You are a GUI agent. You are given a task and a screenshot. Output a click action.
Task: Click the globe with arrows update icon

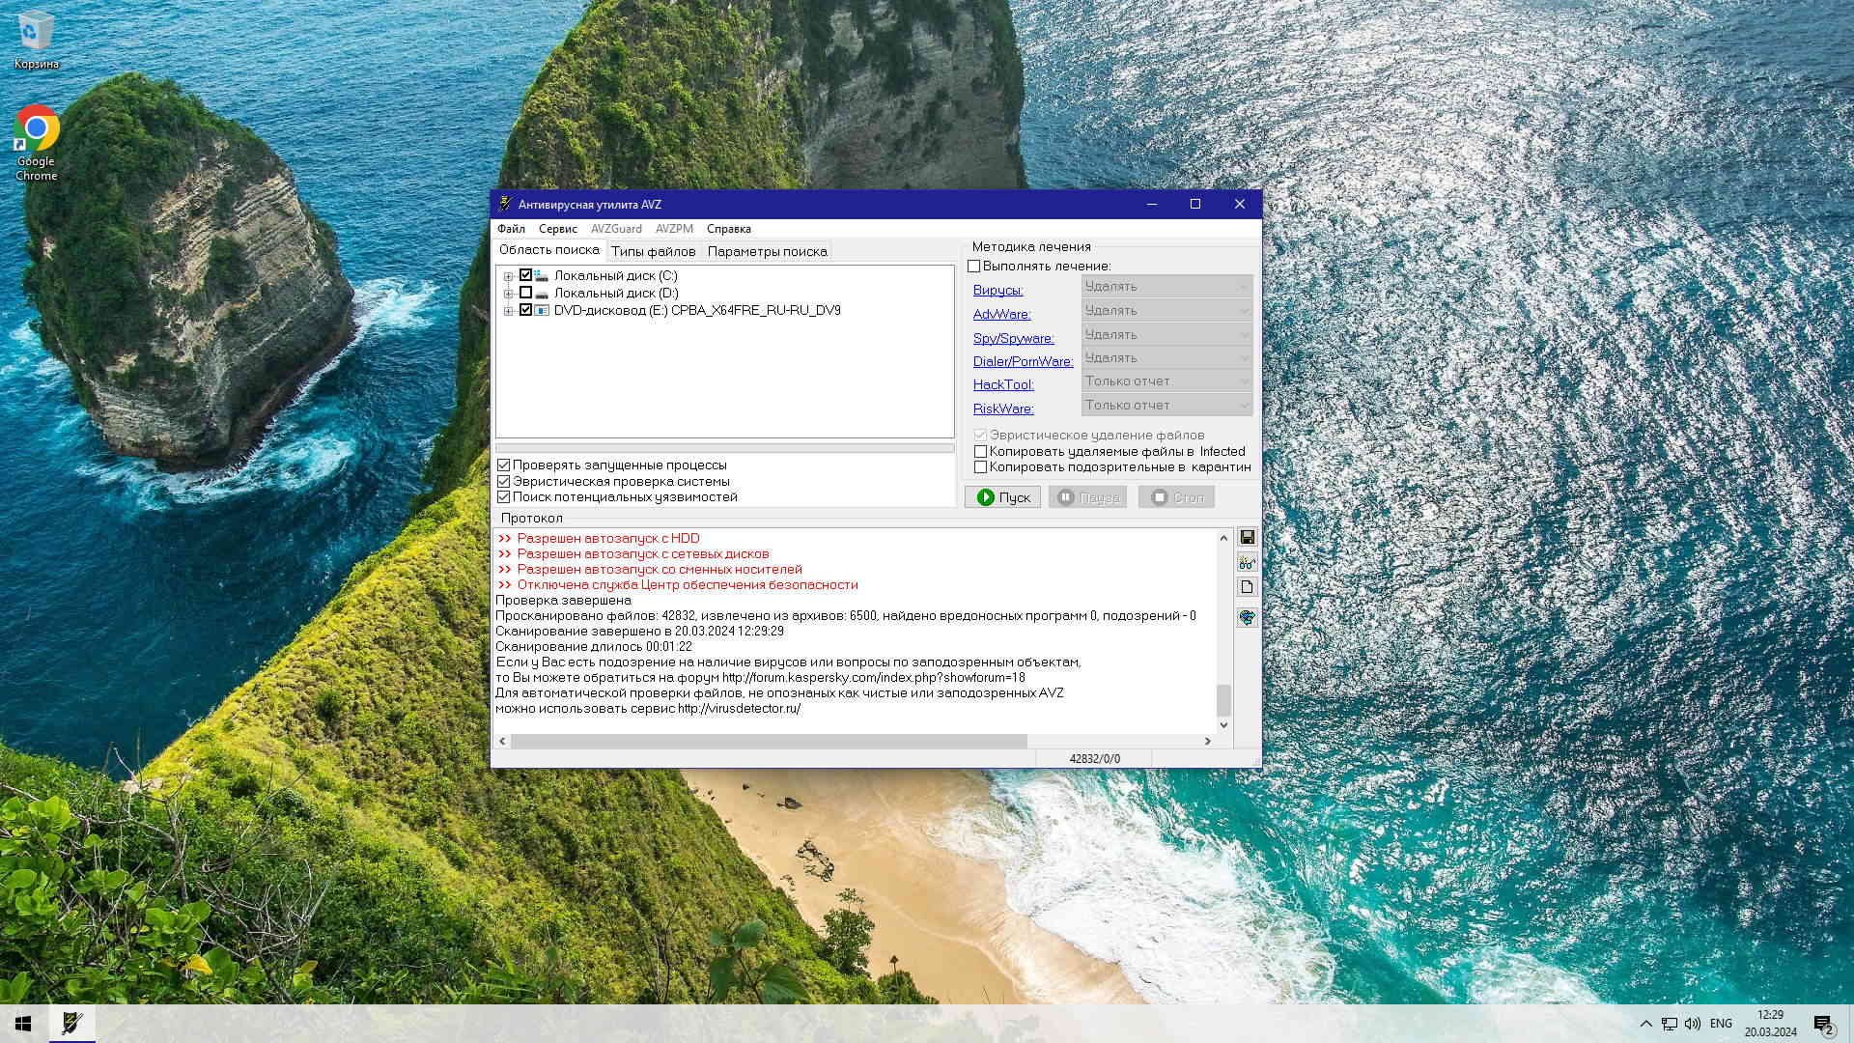[1247, 618]
